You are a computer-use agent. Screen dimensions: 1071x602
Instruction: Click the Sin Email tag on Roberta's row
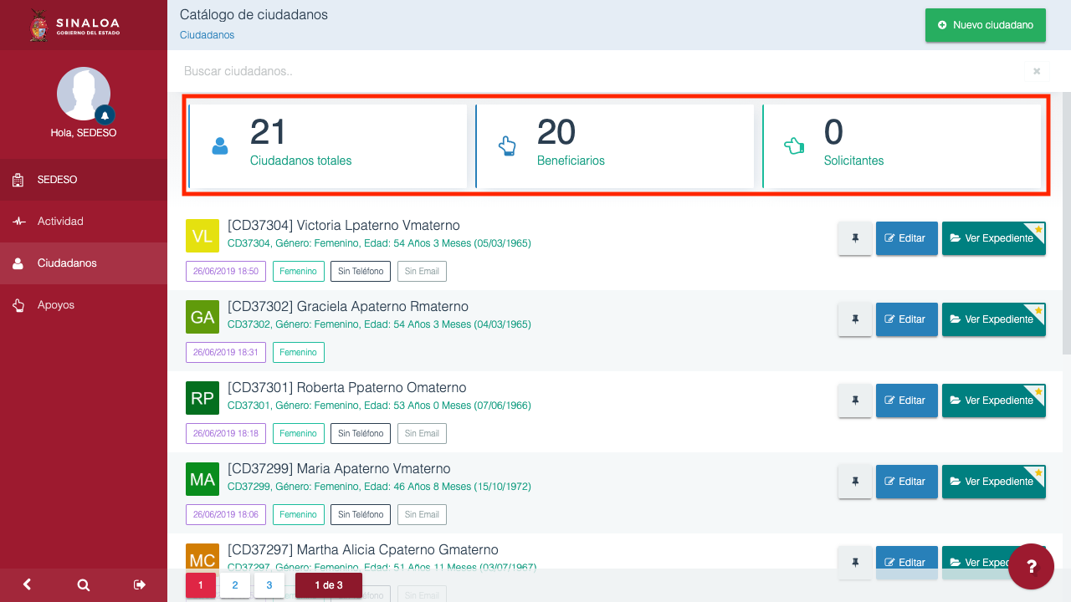coord(422,433)
